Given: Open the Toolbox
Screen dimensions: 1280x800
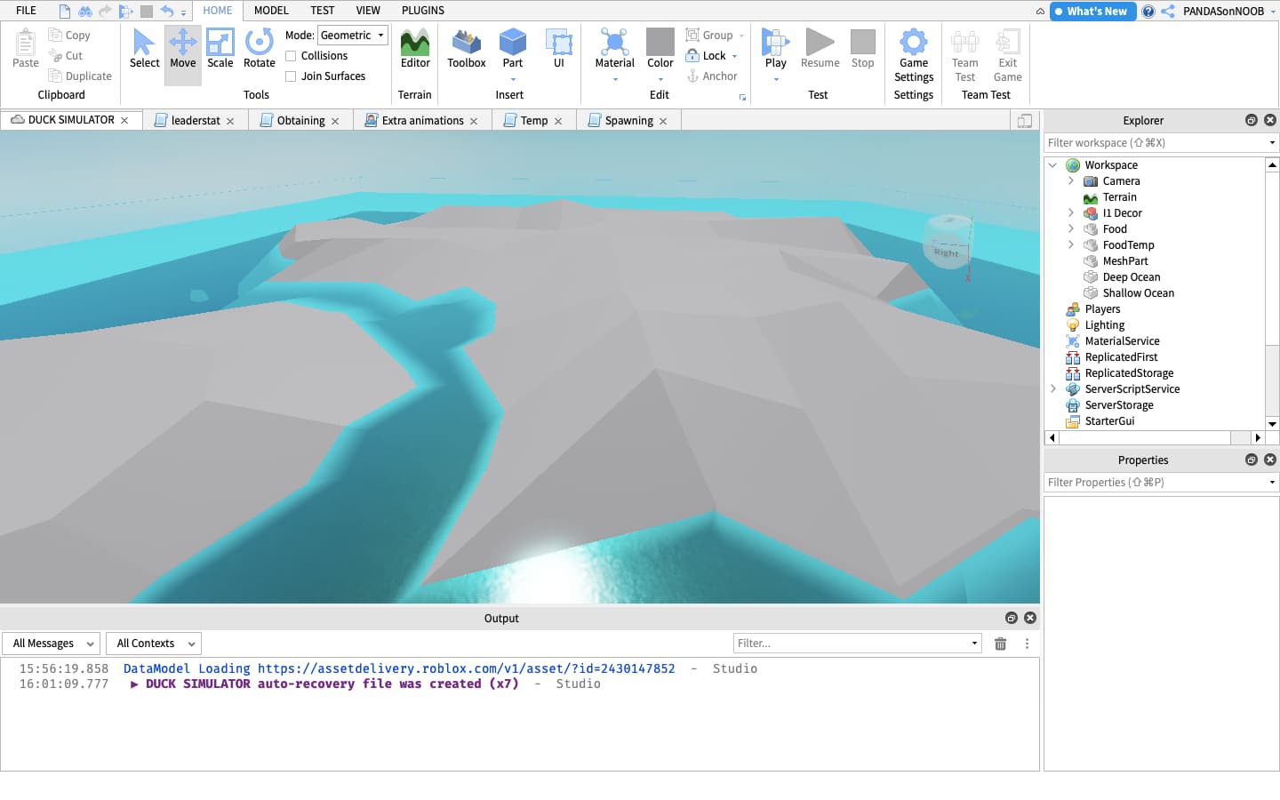Looking at the screenshot, I should pyautogui.click(x=467, y=49).
